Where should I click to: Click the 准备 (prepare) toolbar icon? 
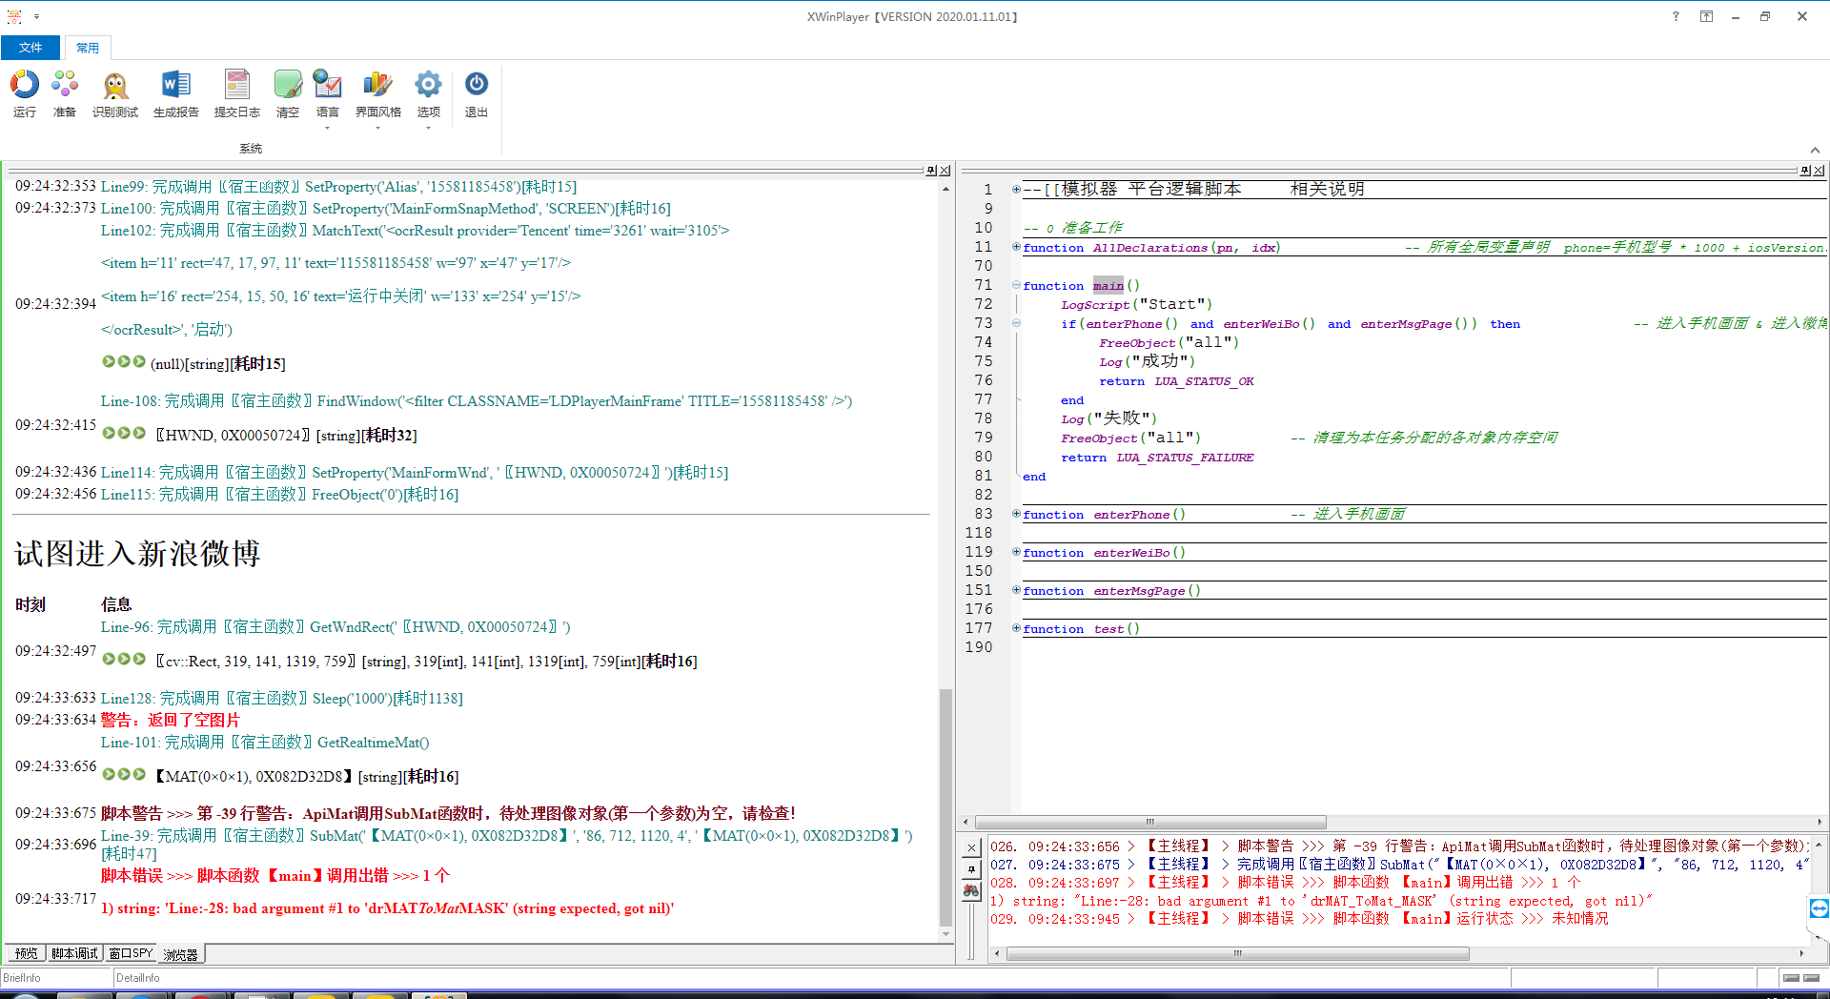pyautogui.click(x=64, y=92)
